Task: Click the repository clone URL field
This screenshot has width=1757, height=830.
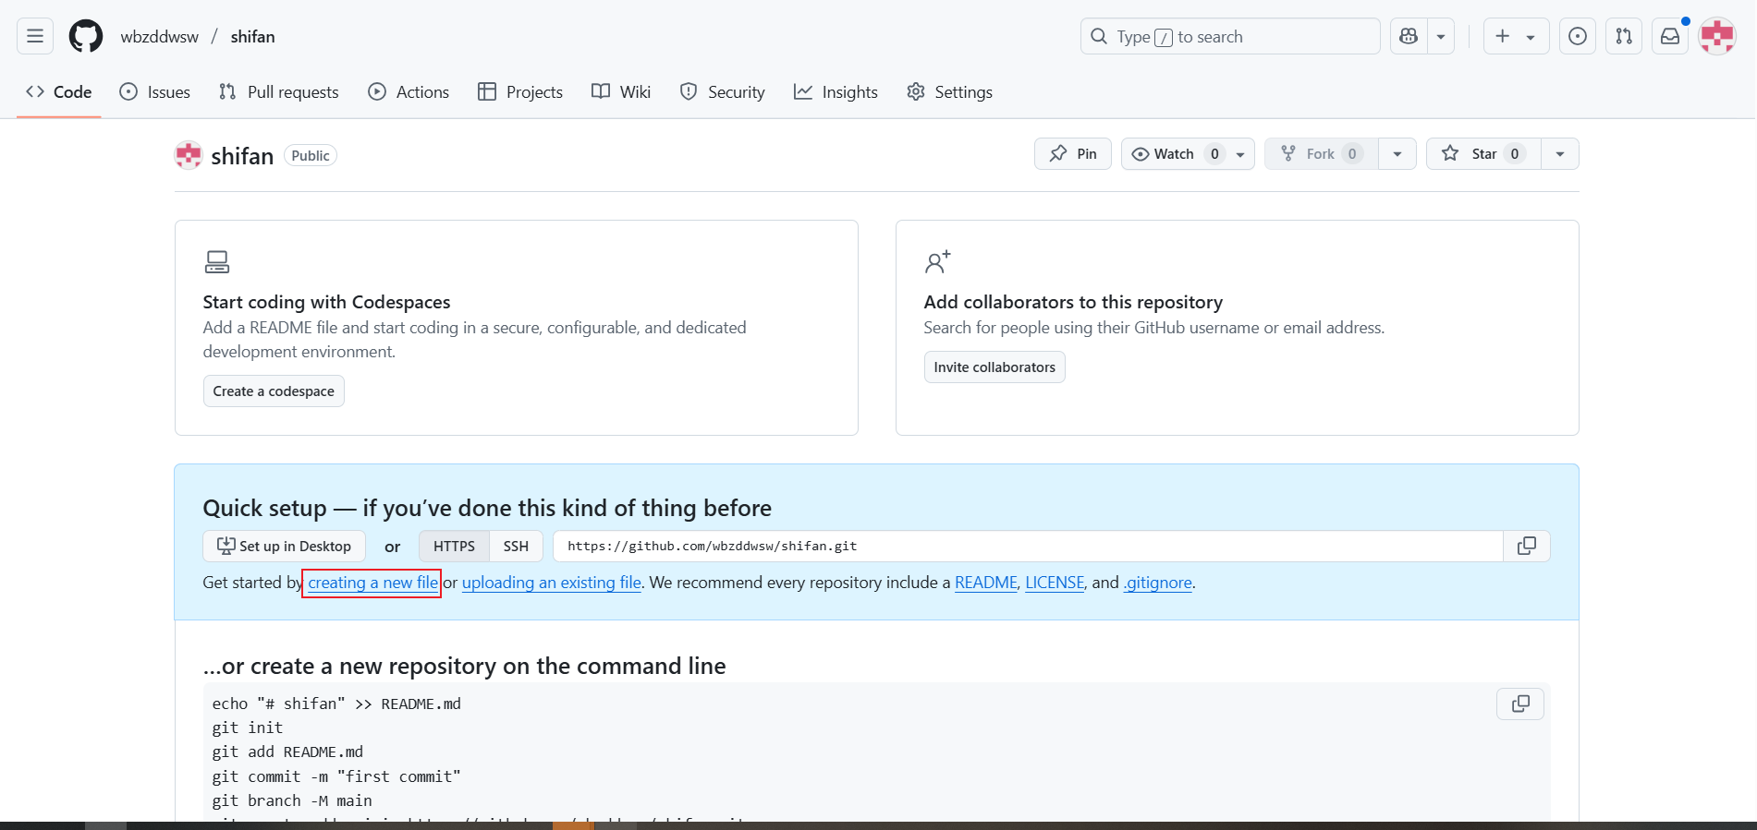Action: (1028, 546)
